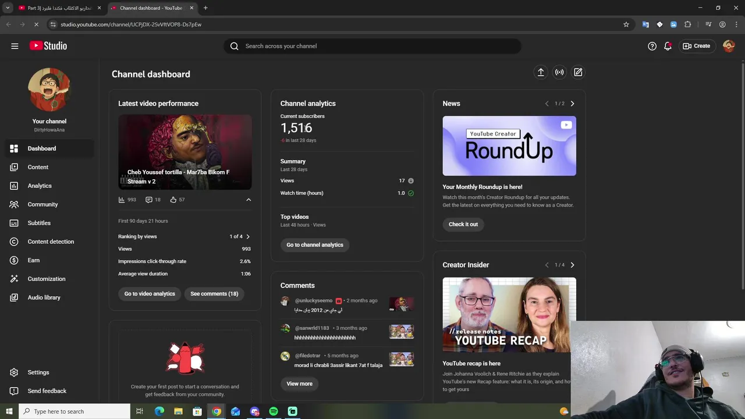
Task: Open the hamburger navigation menu
Action: click(x=15, y=46)
